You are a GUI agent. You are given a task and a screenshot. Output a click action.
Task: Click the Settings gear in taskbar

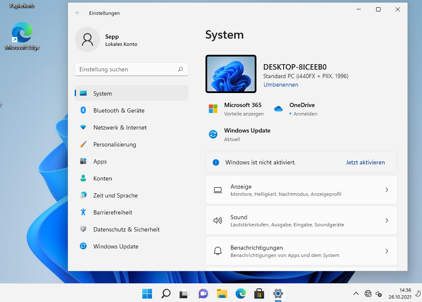click(278, 294)
